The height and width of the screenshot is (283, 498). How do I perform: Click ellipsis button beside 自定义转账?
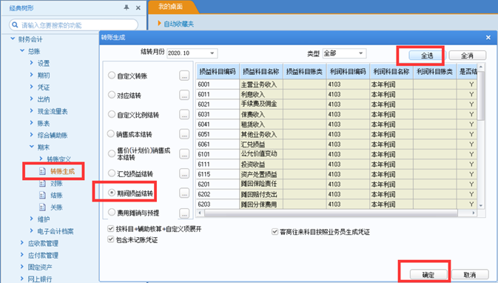pyautogui.click(x=184, y=76)
